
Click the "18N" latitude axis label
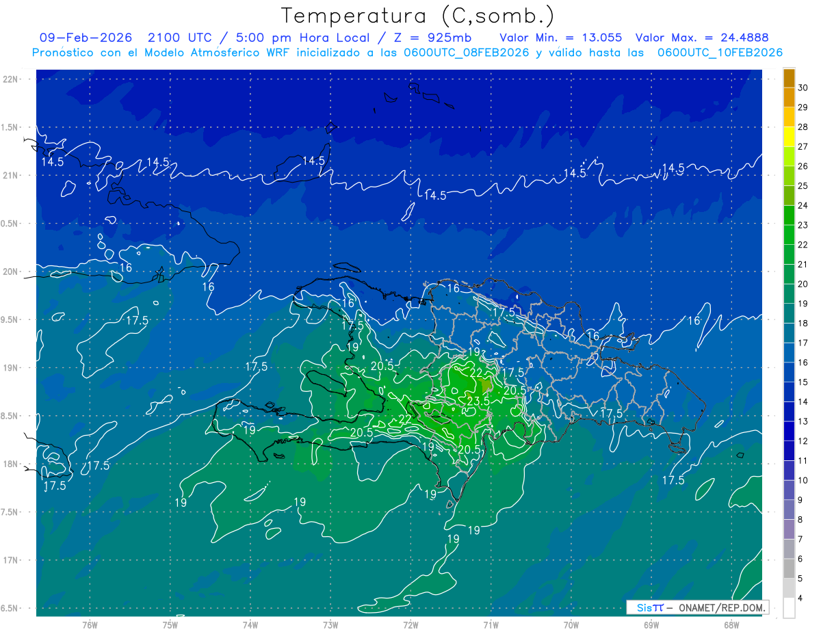[10, 464]
